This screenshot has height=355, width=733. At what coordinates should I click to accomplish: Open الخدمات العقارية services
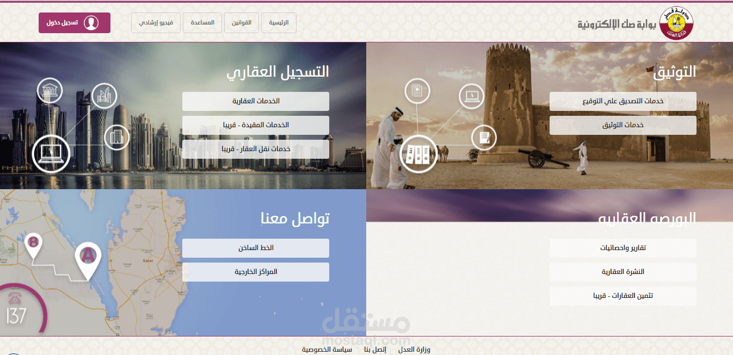pyautogui.click(x=256, y=101)
